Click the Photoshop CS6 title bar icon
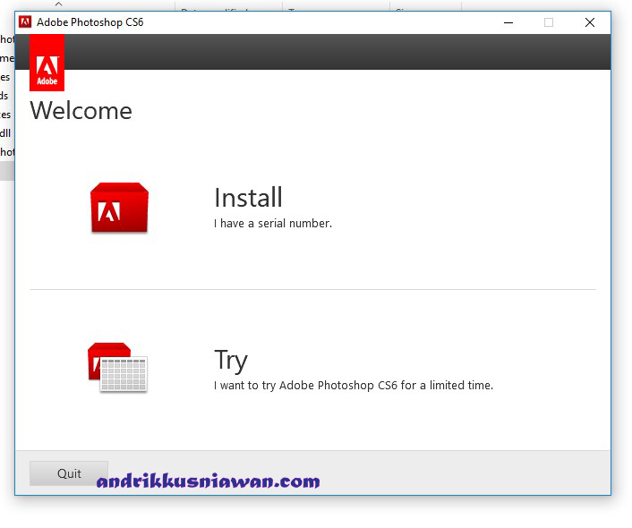 click(x=25, y=21)
